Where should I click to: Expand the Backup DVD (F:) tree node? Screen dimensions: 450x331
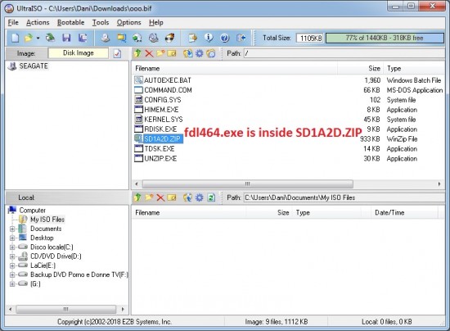pos(12,275)
